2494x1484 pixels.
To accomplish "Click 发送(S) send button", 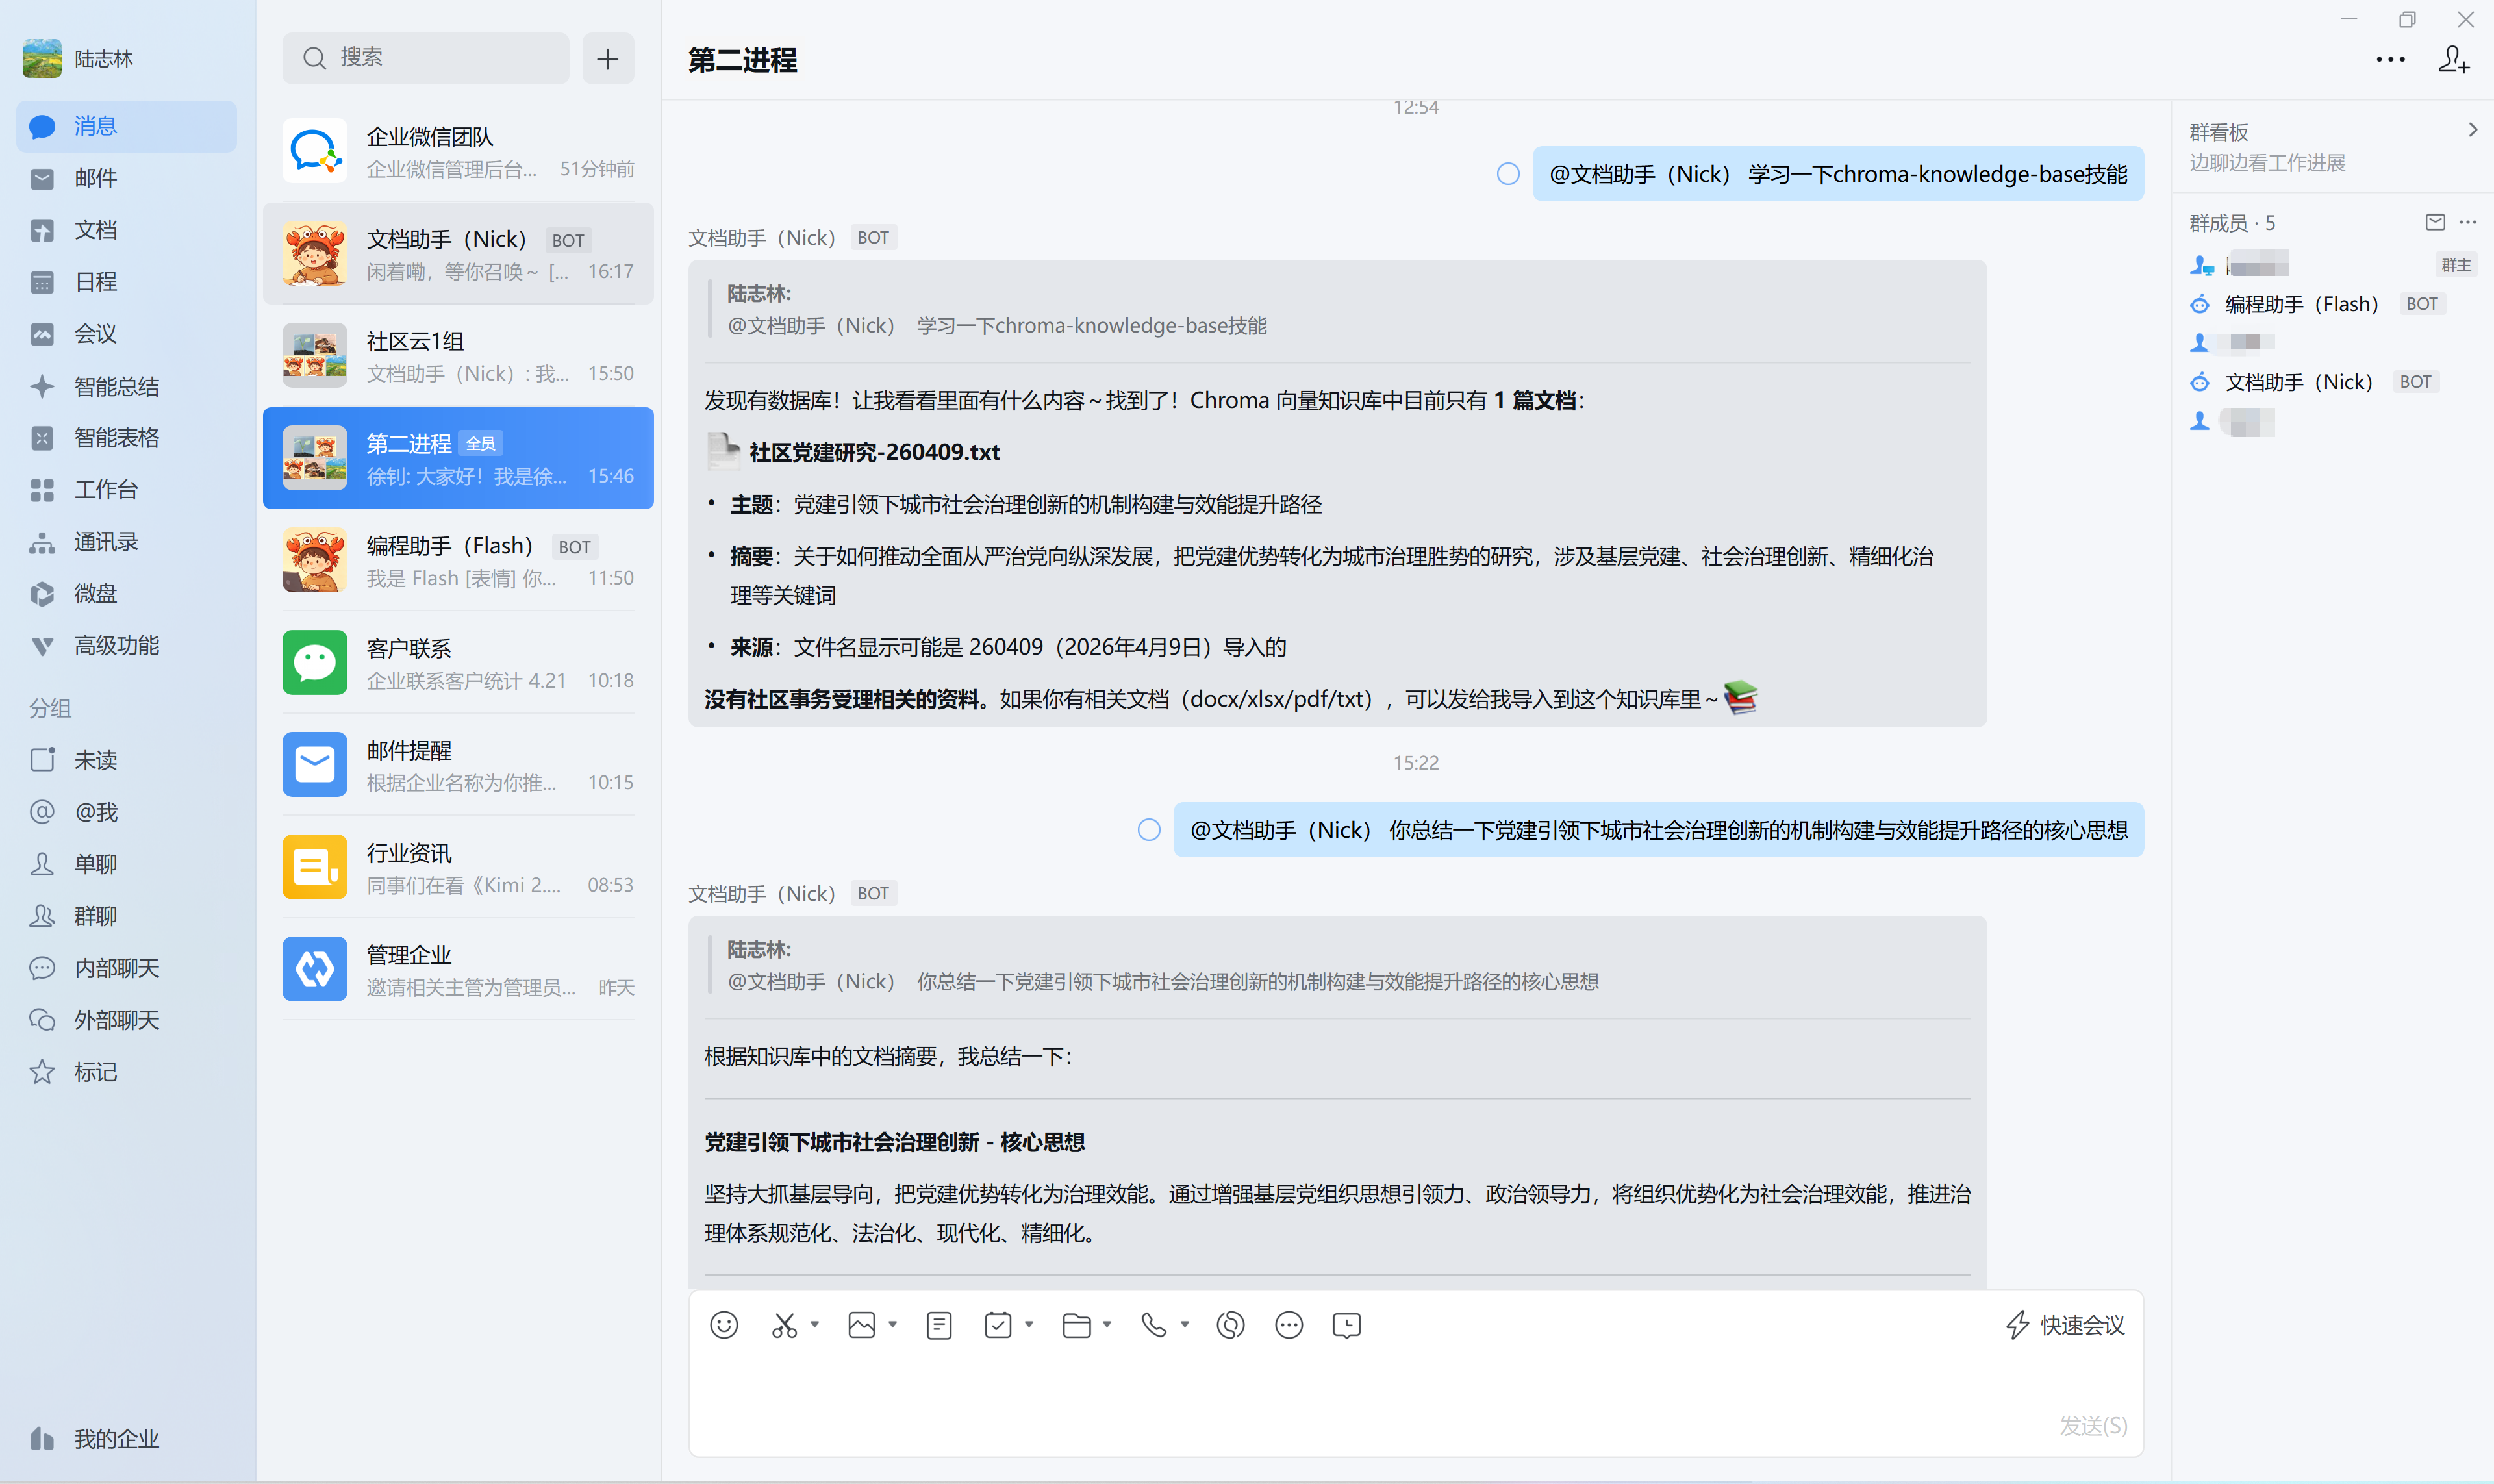I will click(x=2093, y=1425).
